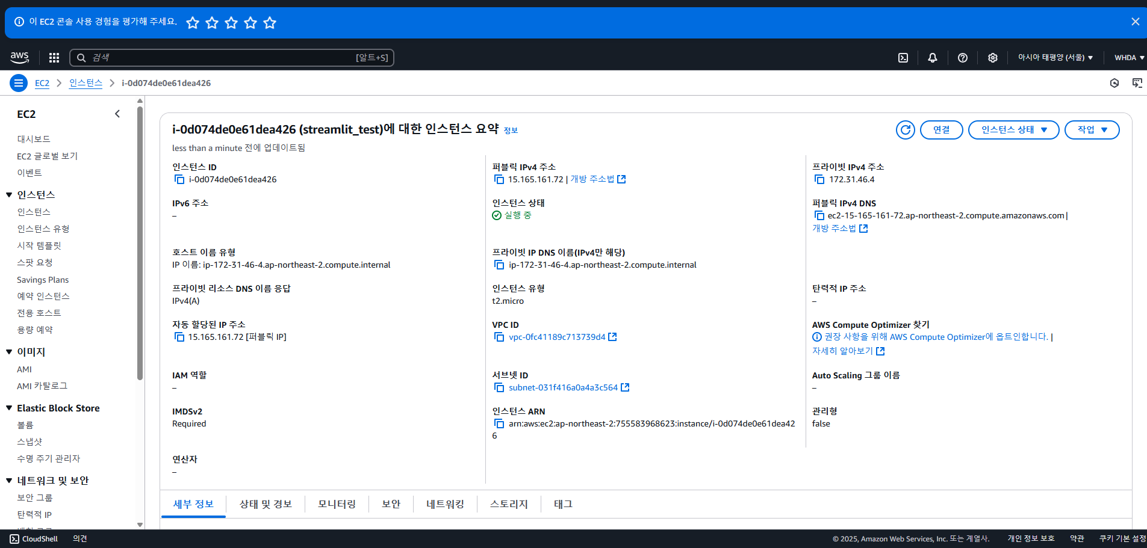Open AMI 카탈로그 in sidebar
The height and width of the screenshot is (548, 1147).
point(42,386)
